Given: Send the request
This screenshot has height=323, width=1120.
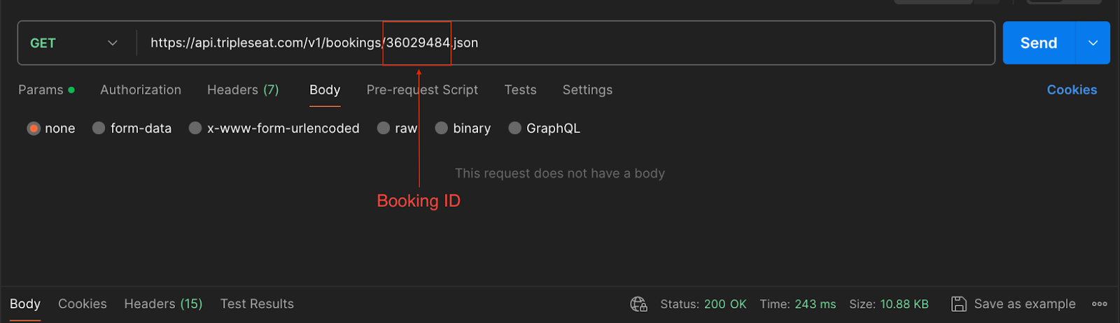Looking at the screenshot, I should pyautogui.click(x=1039, y=43).
